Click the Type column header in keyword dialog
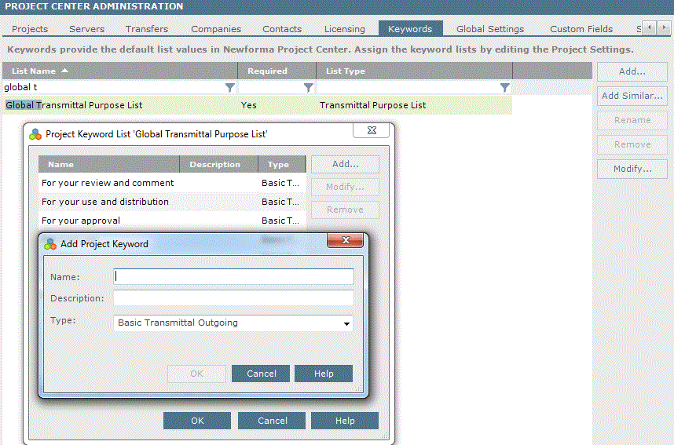 click(x=281, y=164)
